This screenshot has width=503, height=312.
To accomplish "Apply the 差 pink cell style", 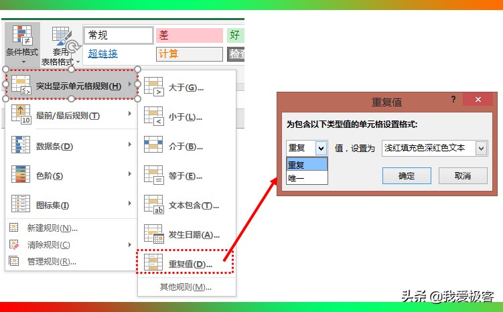I will click(190, 35).
